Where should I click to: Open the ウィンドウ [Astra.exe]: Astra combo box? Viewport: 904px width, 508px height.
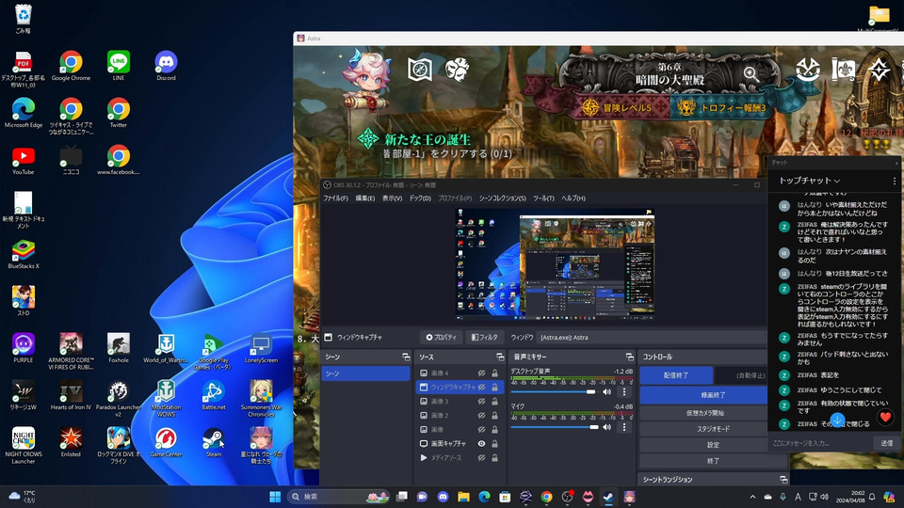653,338
